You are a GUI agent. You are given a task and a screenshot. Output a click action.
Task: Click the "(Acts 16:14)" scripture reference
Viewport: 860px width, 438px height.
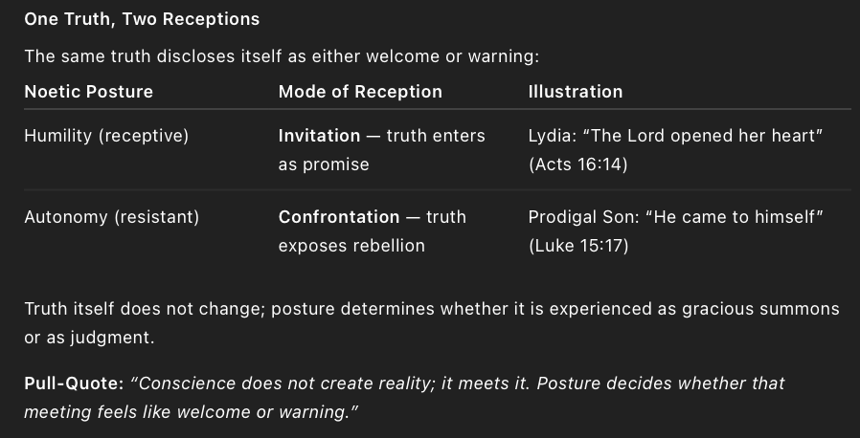(x=577, y=164)
